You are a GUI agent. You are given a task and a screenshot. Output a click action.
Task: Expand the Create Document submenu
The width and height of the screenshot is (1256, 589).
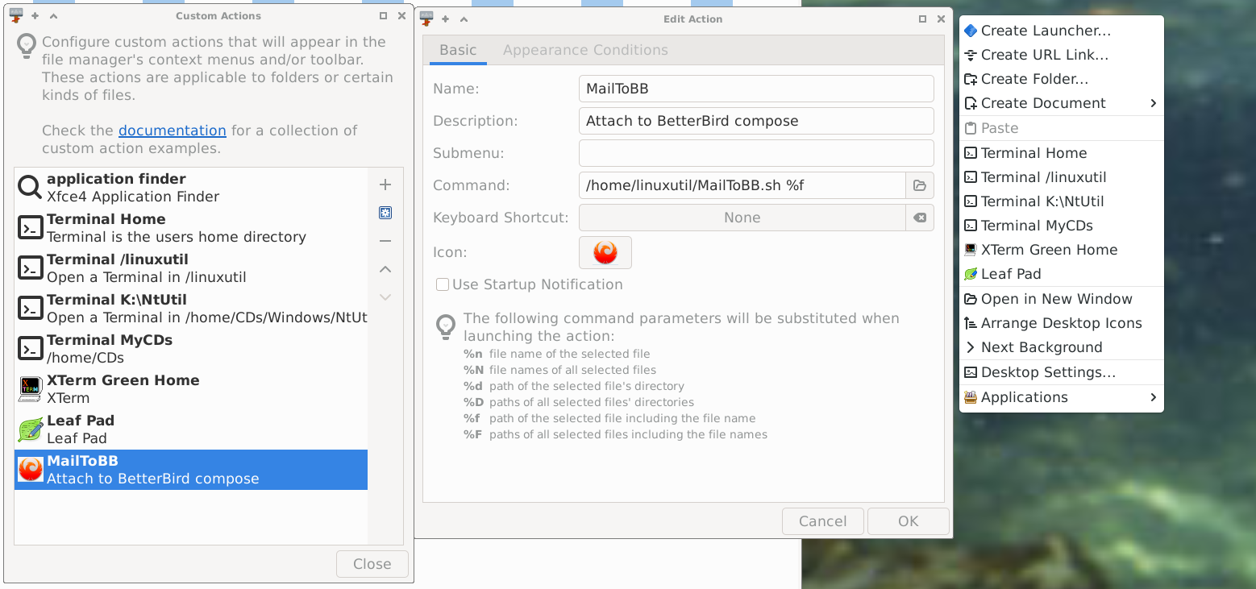(1061, 103)
